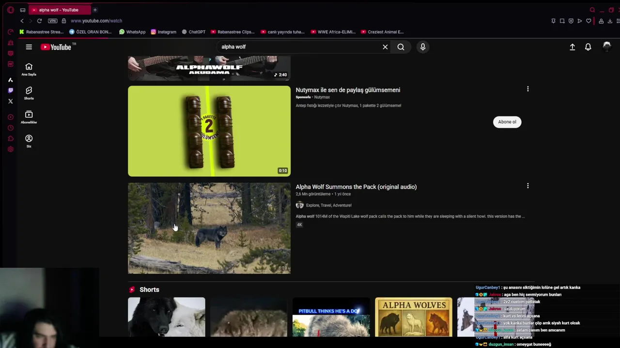
Task: Click the Shorts section heading
Action: tap(149, 290)
